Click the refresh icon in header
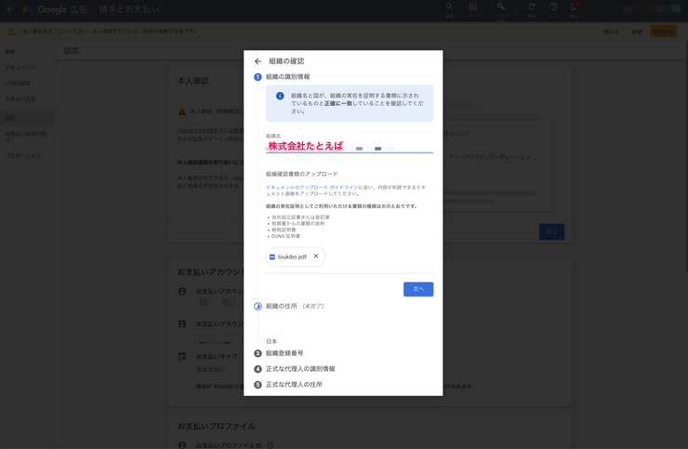 [532, 7]
